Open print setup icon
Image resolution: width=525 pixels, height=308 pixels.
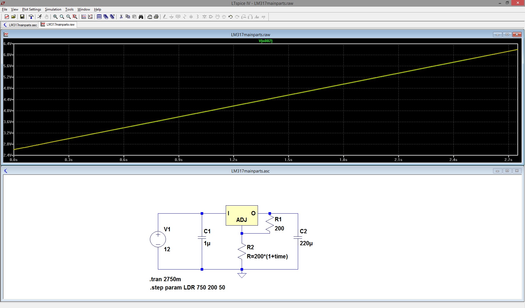(150, 17)
